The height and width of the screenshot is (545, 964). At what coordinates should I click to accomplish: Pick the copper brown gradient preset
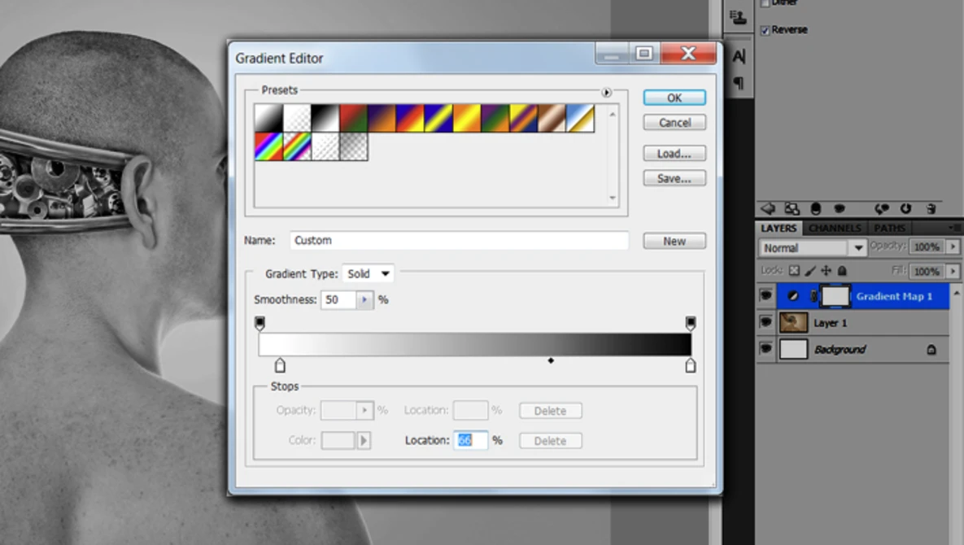coord(552,118)
